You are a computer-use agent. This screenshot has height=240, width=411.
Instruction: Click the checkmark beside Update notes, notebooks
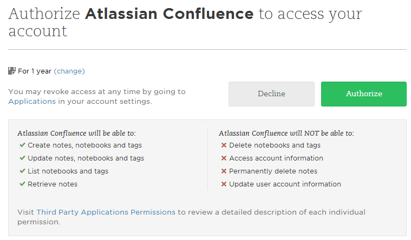coord(22,158)
